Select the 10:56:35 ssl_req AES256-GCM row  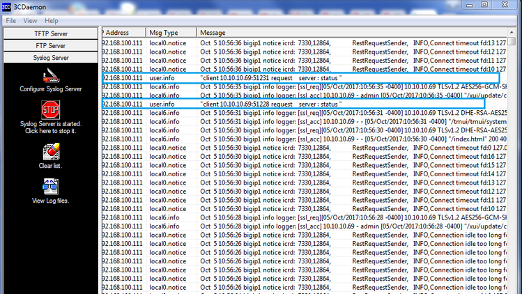click(x=305, y=86)
